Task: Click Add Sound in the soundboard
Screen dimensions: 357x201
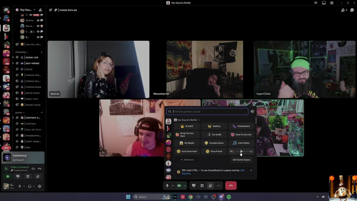Action: [x=187, y=160]
